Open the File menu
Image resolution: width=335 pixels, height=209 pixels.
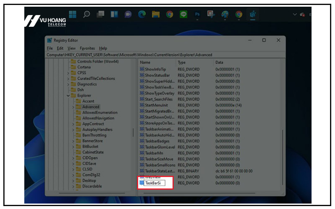point(50,48)
